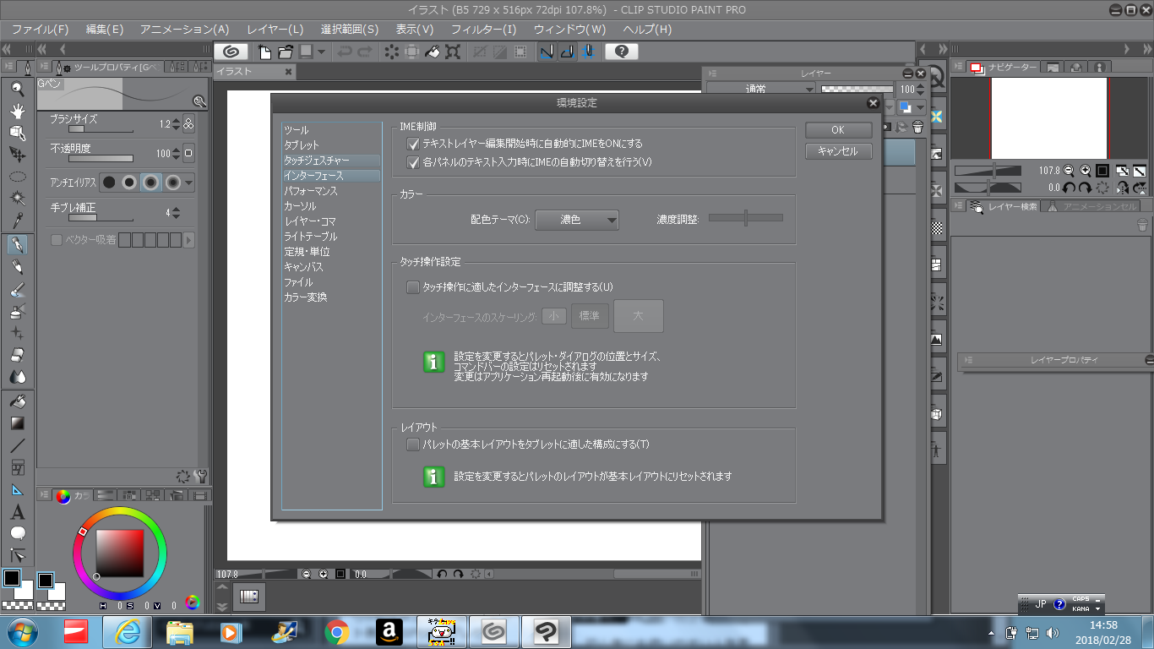Select the Text tool
The height and width of the screenshot is (649, 1154).
[17, 512]
